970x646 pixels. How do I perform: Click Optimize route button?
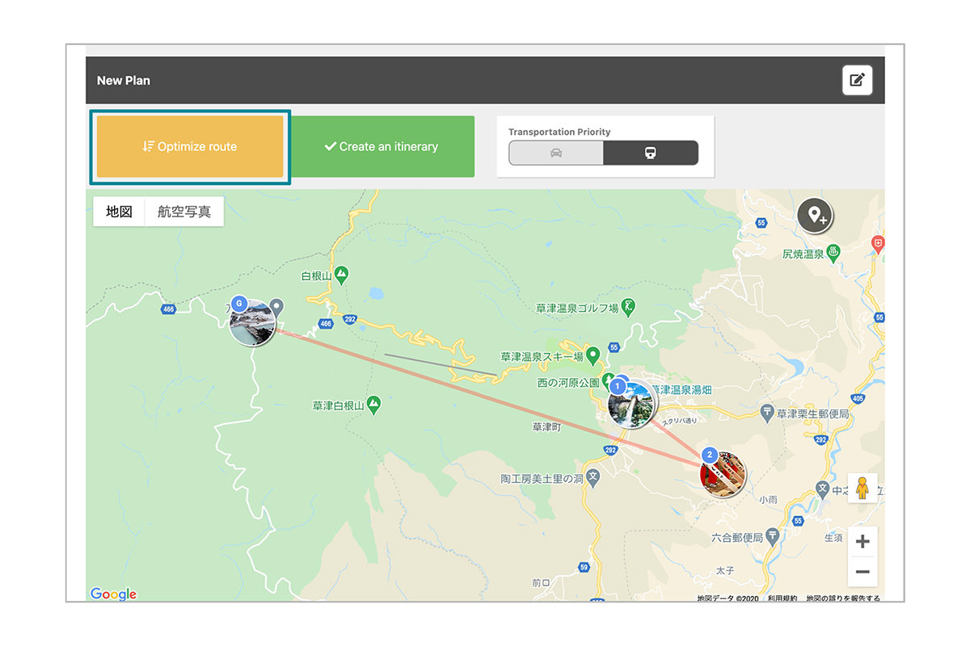tap(190, 147)
